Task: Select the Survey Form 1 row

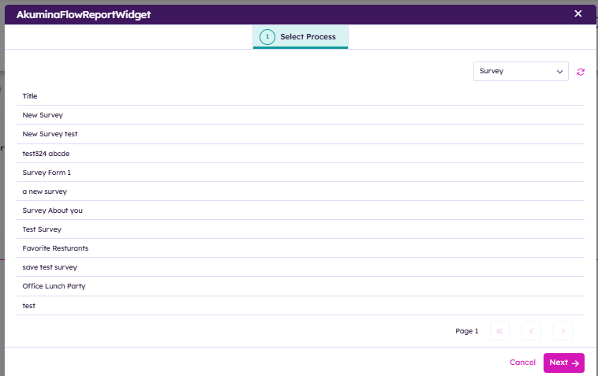Action: coord(301,173)
